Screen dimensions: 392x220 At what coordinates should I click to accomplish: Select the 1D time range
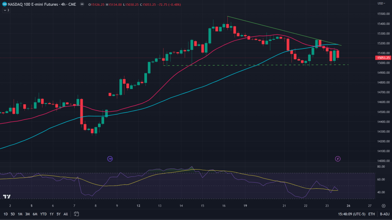(x=5, y=214)
